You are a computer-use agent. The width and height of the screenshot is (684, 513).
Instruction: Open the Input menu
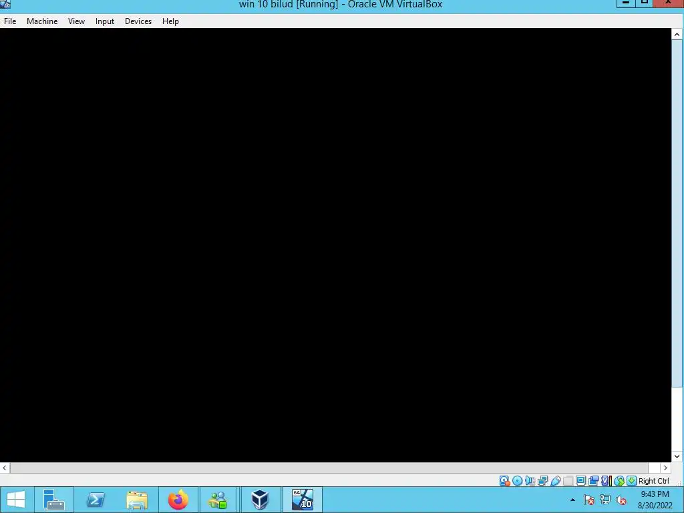tap(105, 21)
